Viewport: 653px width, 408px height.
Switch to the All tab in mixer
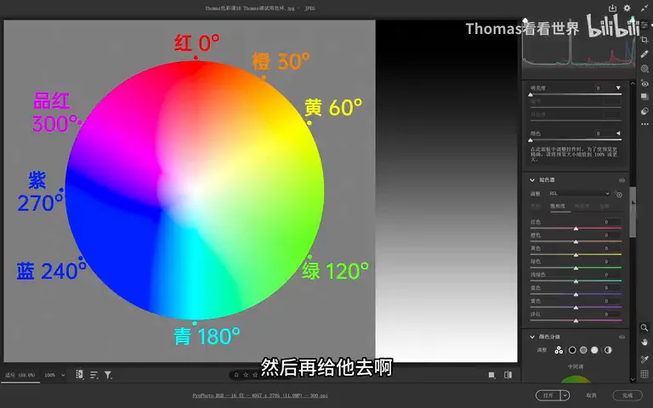click(604, 206)
